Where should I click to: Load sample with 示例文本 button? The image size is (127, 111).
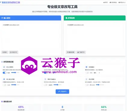coord(14,52)
